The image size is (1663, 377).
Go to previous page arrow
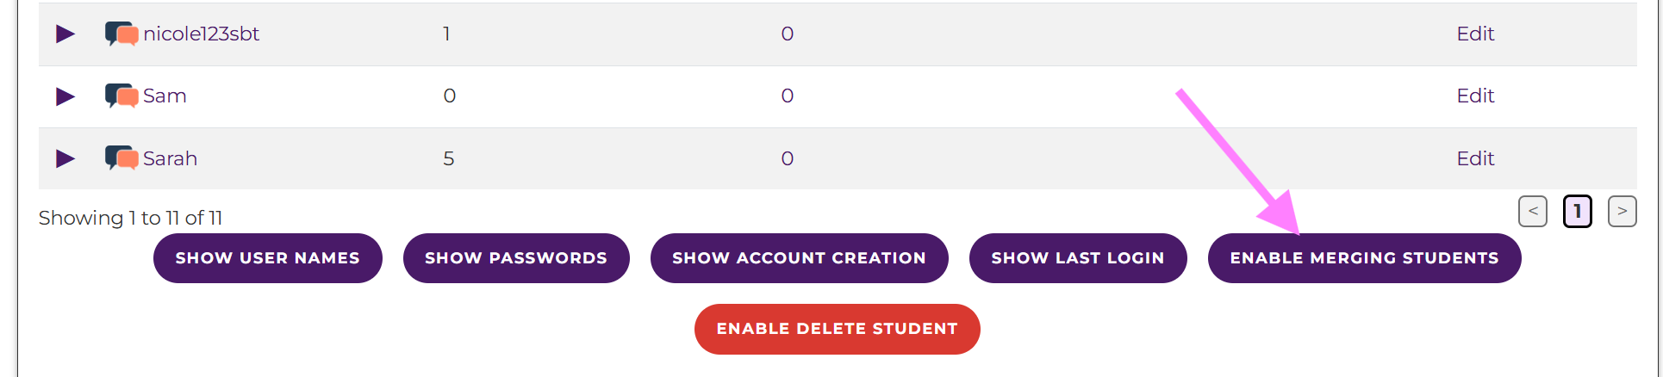tap(1533, 212)
